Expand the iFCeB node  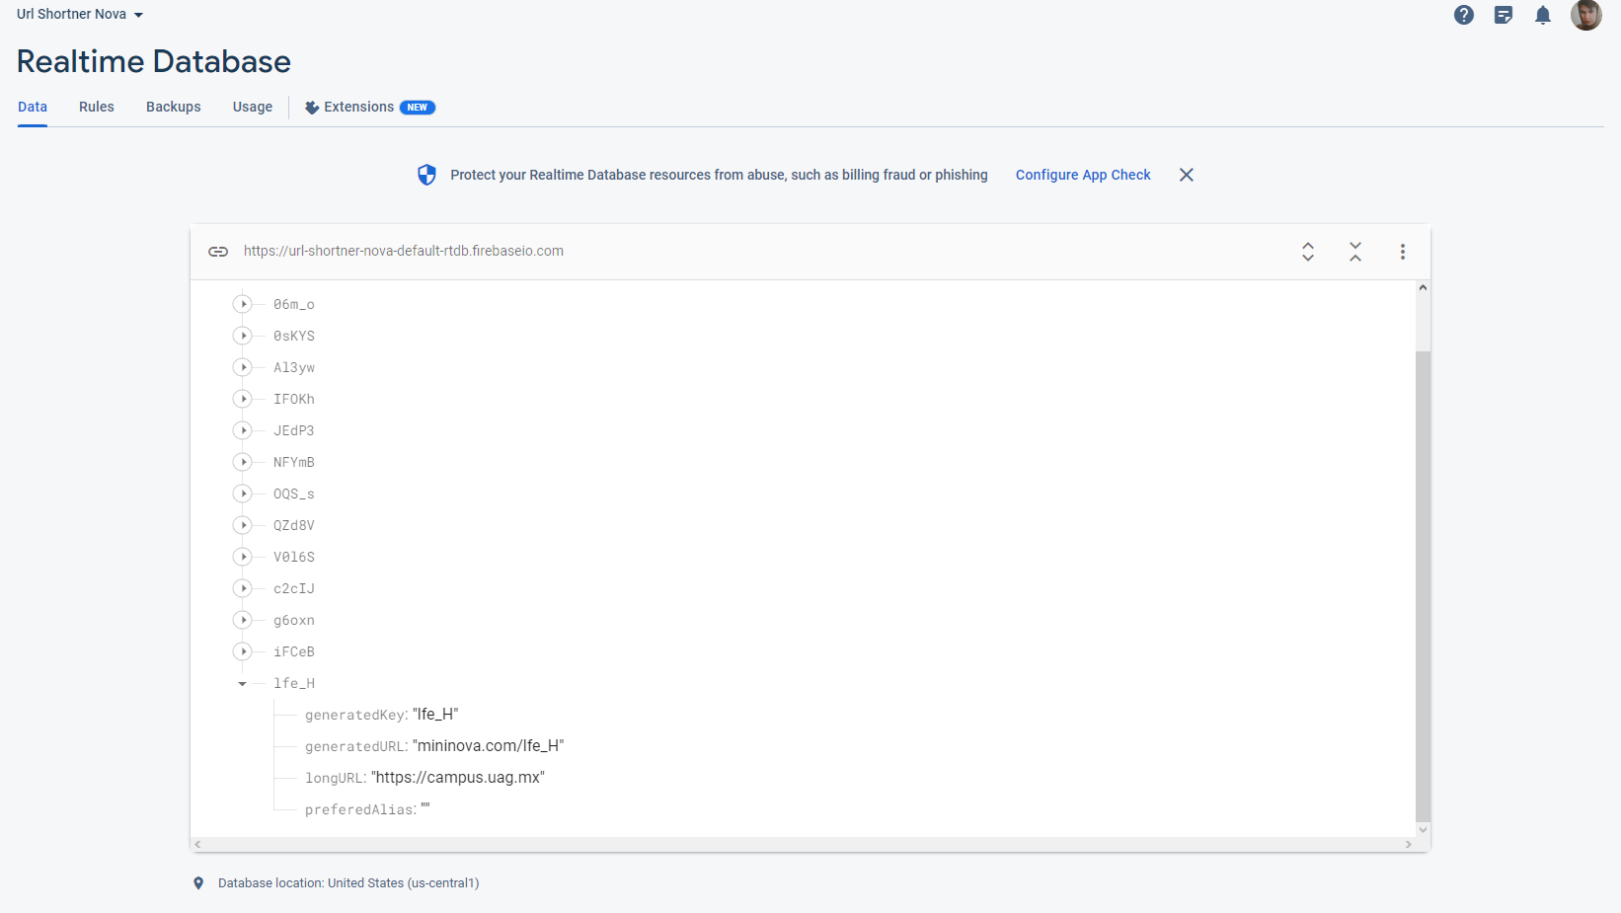[243, 651]
